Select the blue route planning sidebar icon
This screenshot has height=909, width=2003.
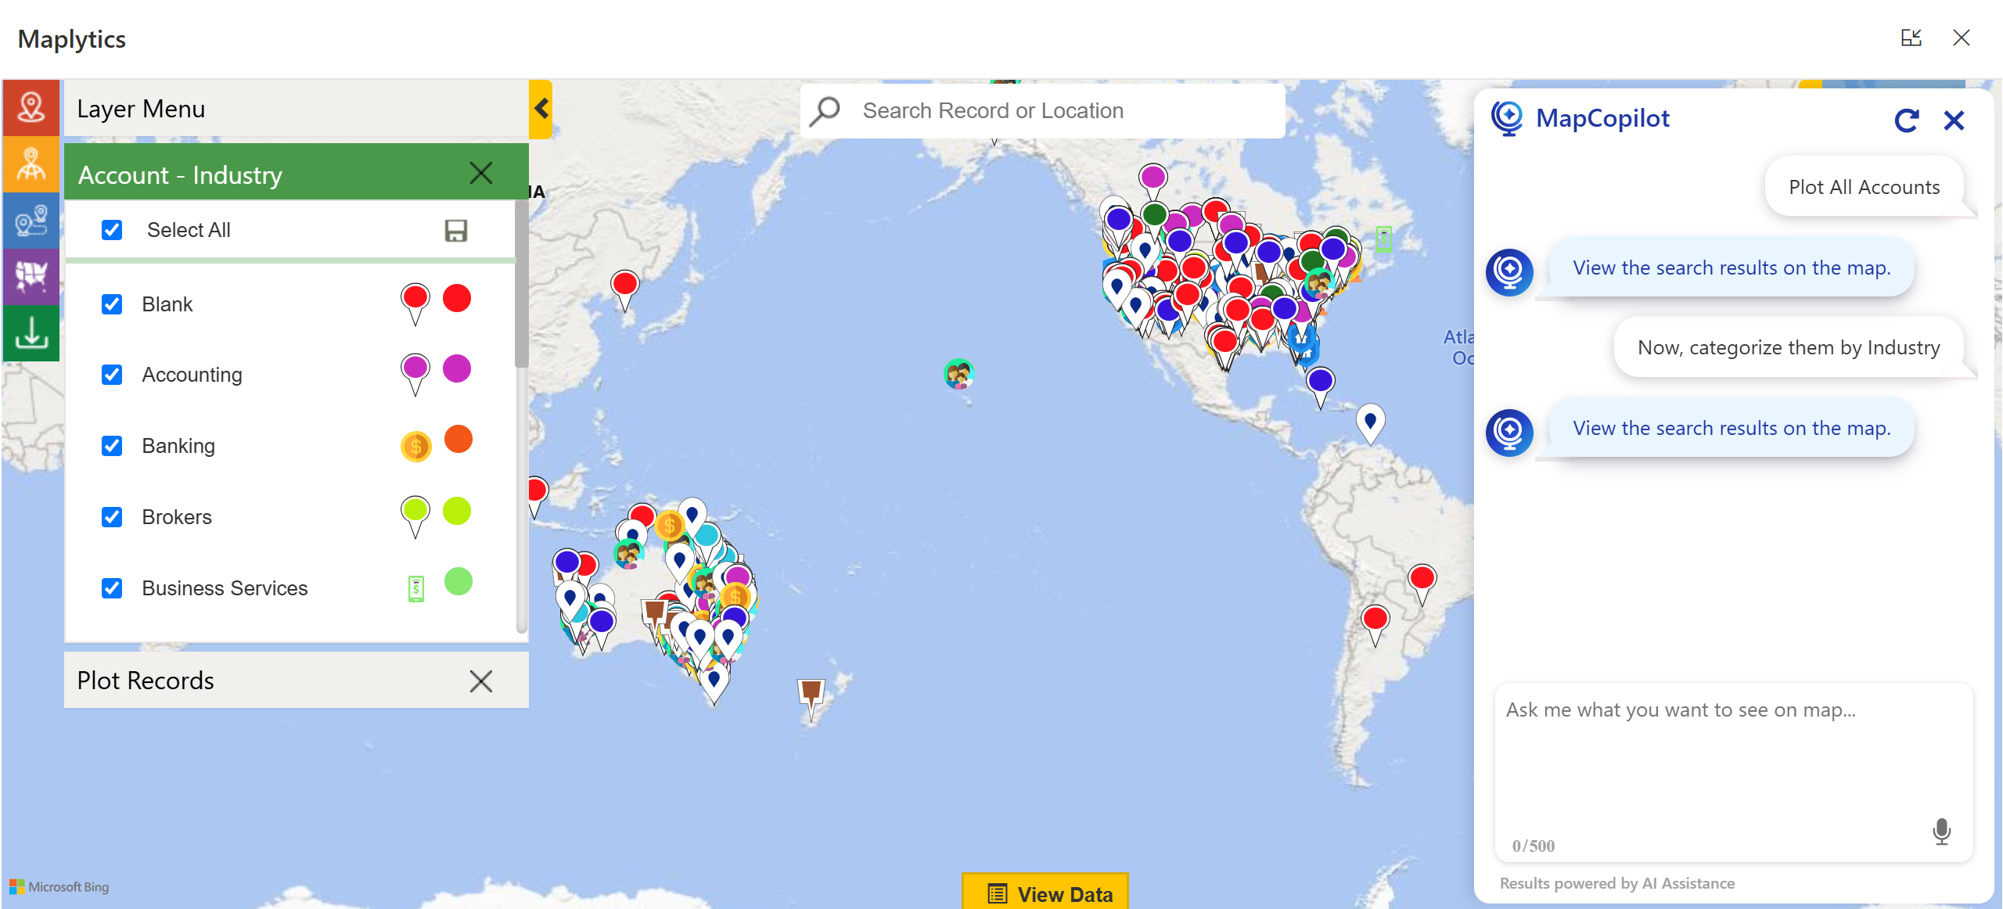pyautogui.click(x=31, y=221)
